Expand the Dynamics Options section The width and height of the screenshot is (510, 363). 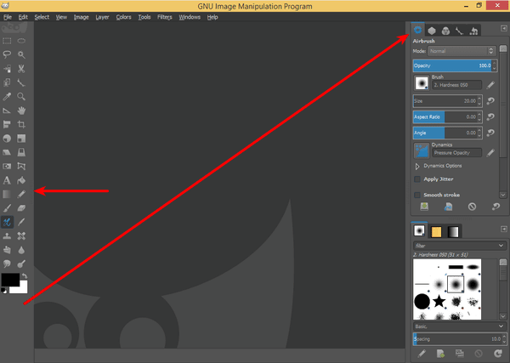pyautogui.click(x=417, y=167)
